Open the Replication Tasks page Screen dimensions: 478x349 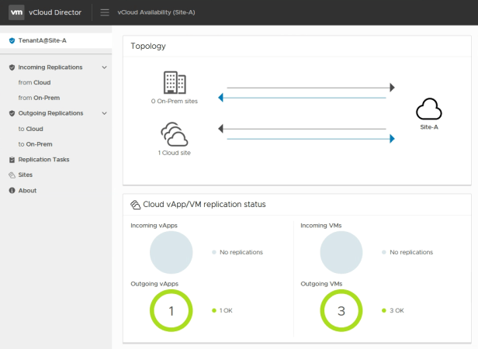point(43,160)
